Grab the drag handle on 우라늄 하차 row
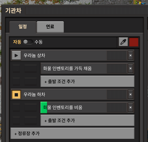Viewport: 148px width, 142px height. coord(117,94)
